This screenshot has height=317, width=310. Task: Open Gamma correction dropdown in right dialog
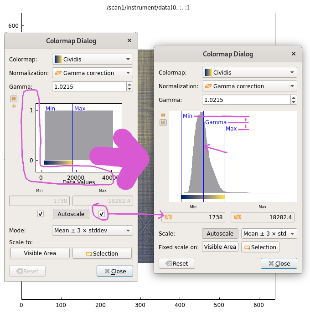click(249, 86)
